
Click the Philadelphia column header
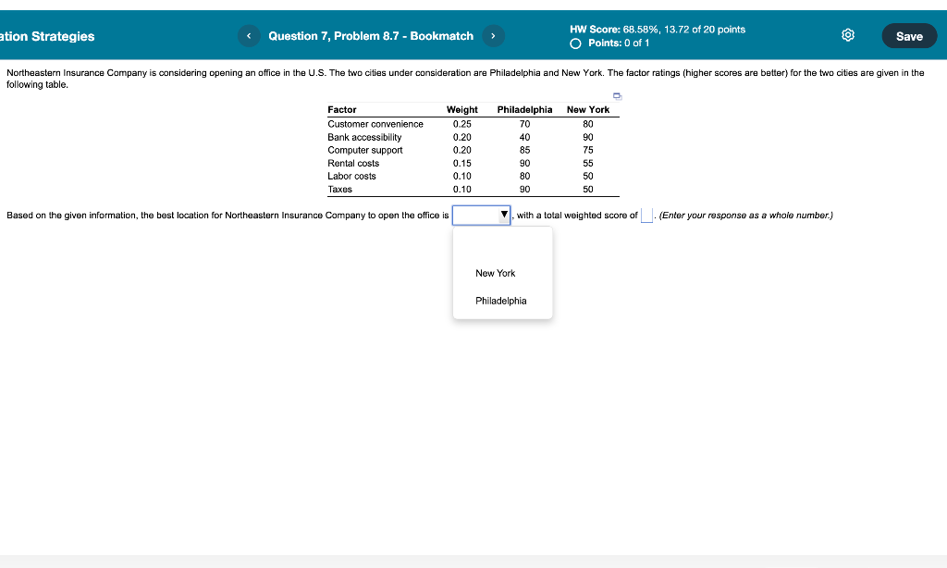[524, 109]
